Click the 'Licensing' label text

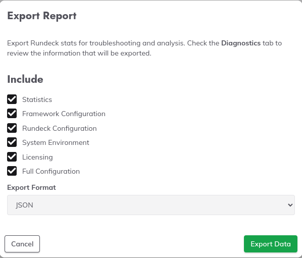37,158
